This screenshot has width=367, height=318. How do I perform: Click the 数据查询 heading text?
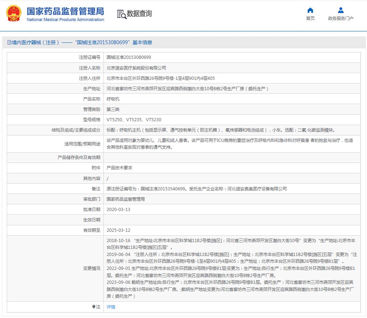[139, 14]
